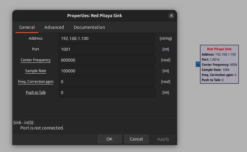
Task: Edit the Address field value 192.168.1.100
Action: (107, 38)
